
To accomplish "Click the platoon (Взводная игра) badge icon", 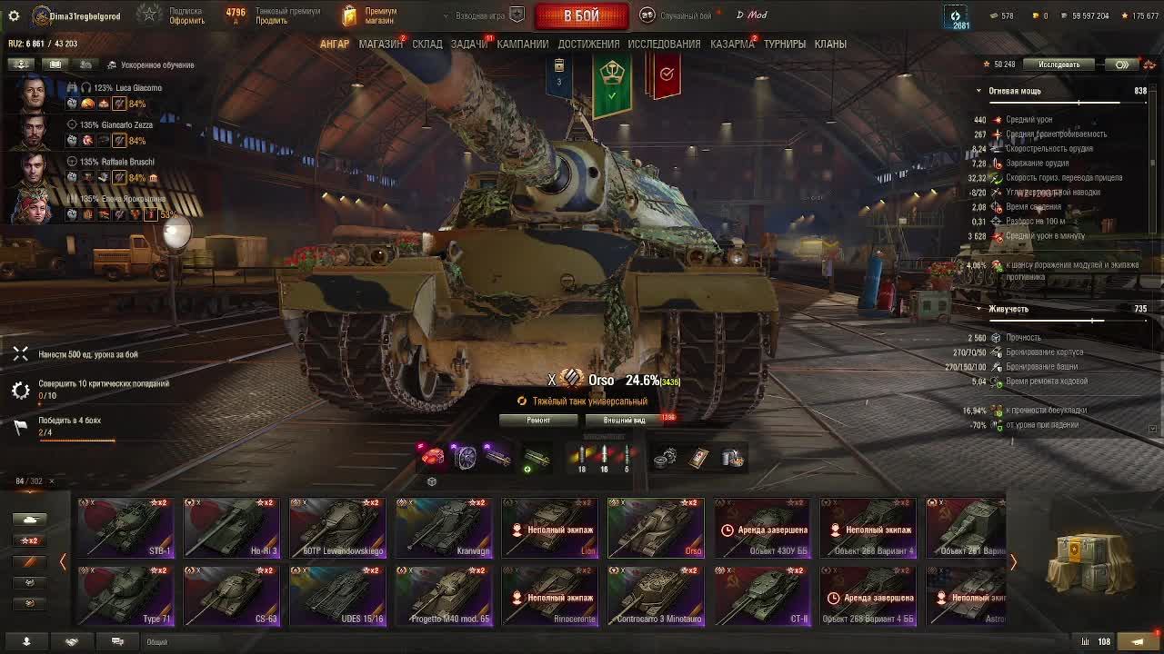I will pyautogui.click(x=517, y=15).
